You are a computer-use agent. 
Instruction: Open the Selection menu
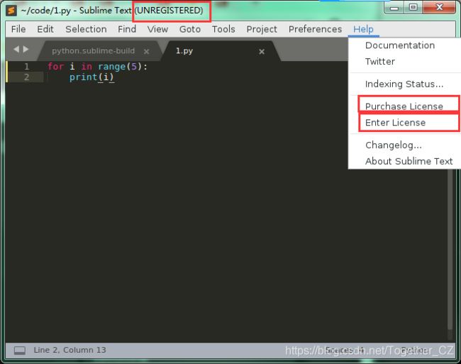(x=86, y=29)
